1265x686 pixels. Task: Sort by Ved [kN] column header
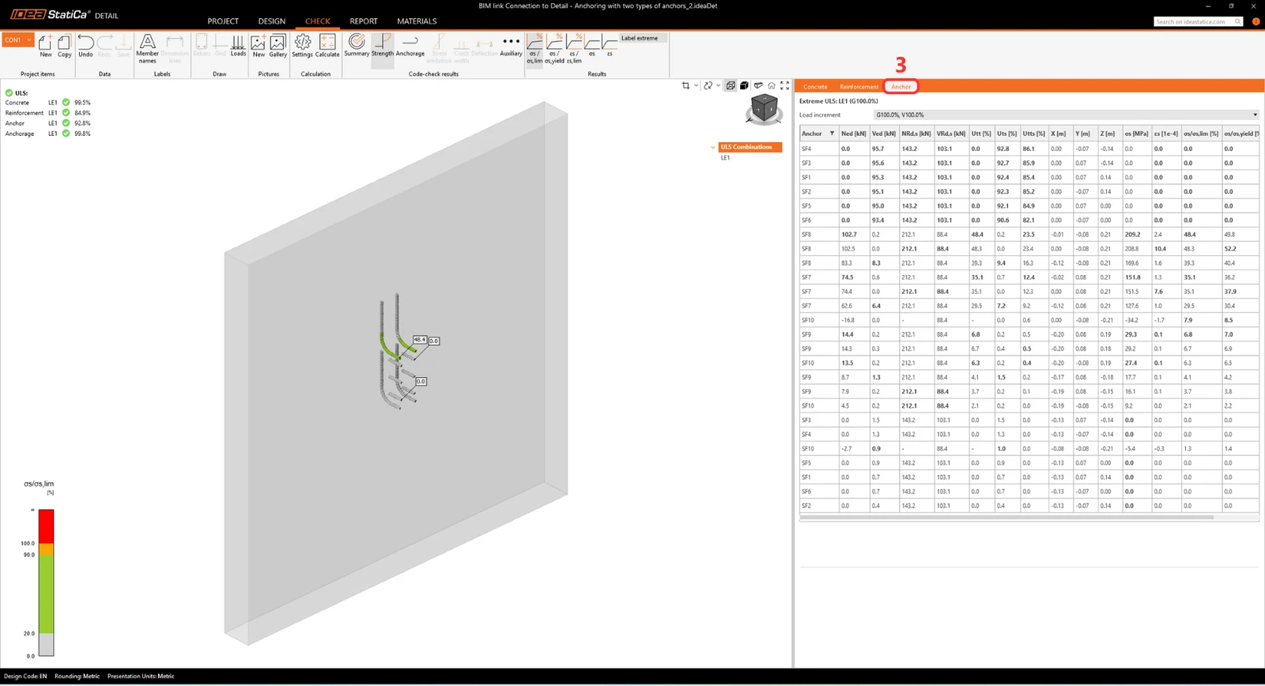point(884,134)
